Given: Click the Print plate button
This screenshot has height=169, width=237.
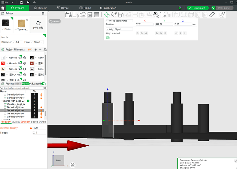Looking at the screenshot, I should (x=224, y=8).
